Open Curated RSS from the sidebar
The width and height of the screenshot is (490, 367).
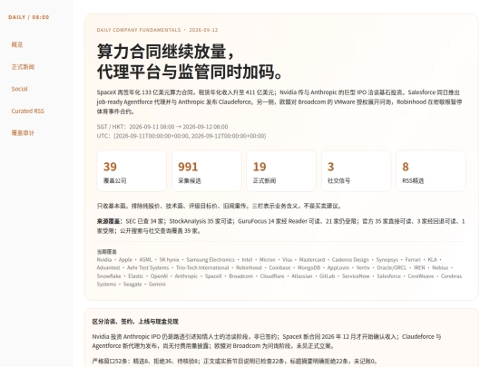[27, 111]
